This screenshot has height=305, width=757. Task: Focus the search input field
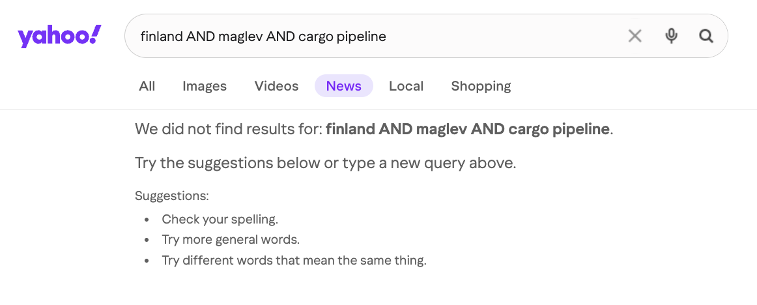point(377,36)
